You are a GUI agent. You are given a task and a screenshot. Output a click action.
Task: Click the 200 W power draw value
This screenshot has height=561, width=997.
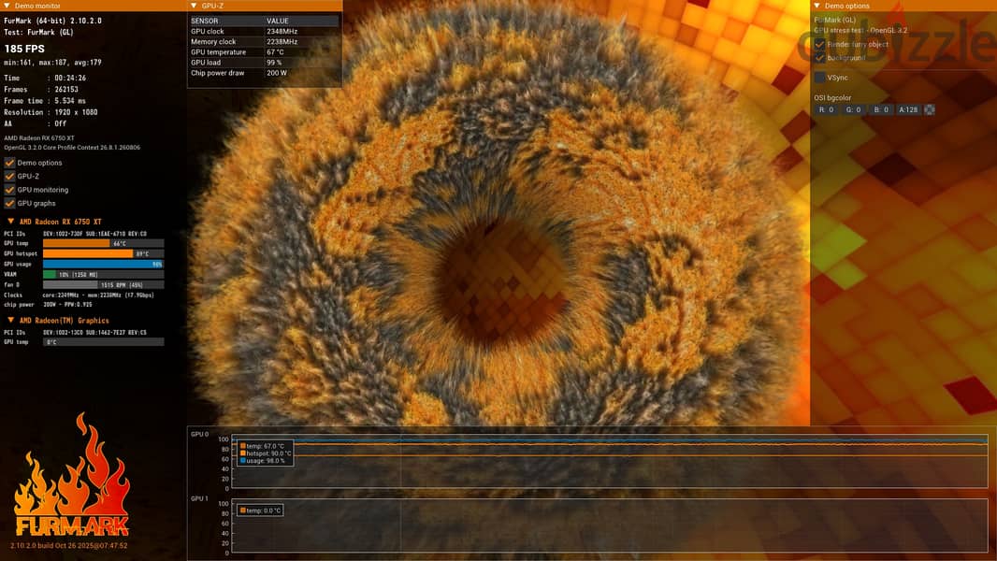tap(277, 73)
